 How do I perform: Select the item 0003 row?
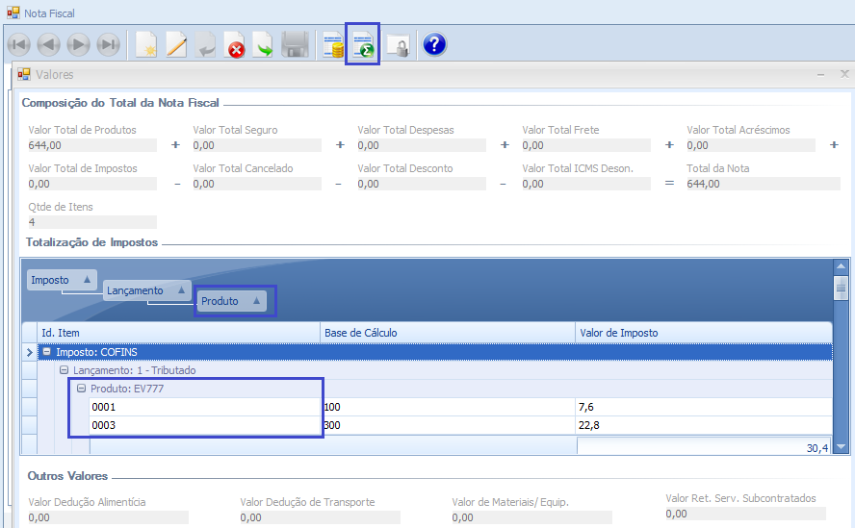point(206,425)
